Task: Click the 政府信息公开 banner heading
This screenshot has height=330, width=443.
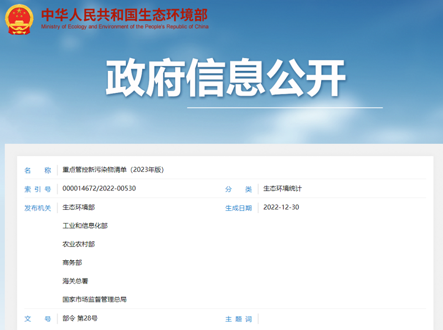Action: 226,78
